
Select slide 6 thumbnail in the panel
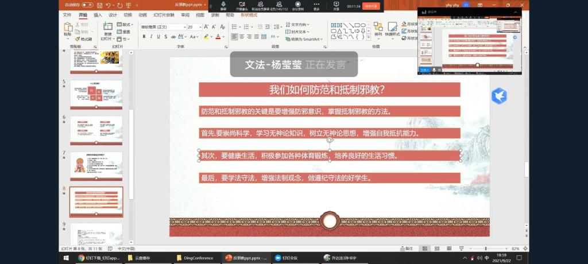pyautogui.click(x=96, y=129)
